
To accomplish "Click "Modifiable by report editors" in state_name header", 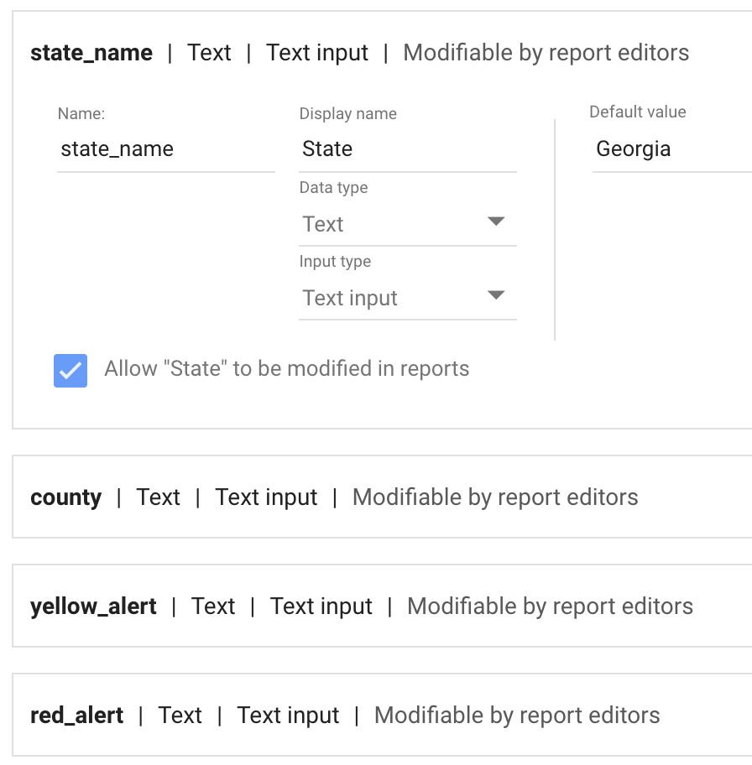I will tap(546, 53).
